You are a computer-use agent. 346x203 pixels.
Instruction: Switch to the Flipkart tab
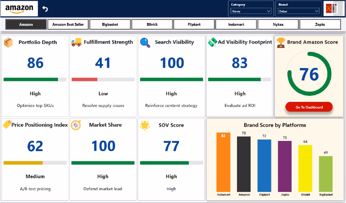(x=194, y=24)
